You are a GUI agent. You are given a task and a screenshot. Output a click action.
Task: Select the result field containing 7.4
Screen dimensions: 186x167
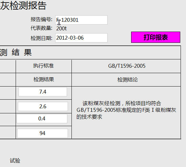pos(43,92)
